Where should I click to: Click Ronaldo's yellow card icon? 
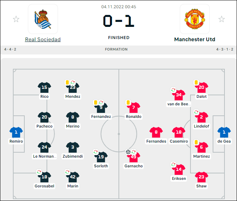click(x=128, y=102)
